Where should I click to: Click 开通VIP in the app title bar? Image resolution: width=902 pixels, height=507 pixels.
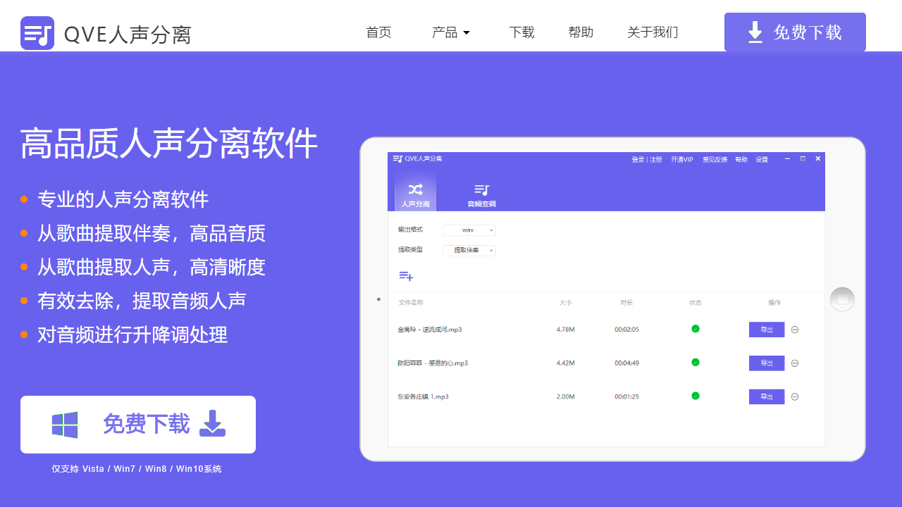[x=682, y=160]
